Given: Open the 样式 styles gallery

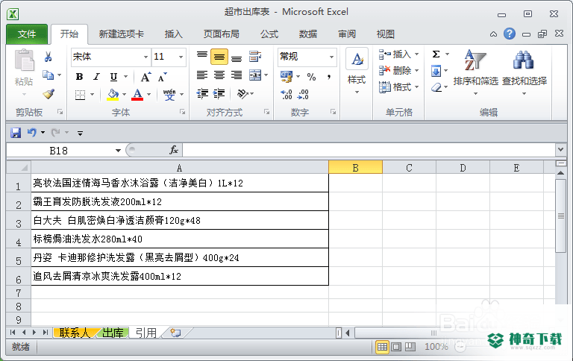Looking at the screenshot, I should pos(357,72).
